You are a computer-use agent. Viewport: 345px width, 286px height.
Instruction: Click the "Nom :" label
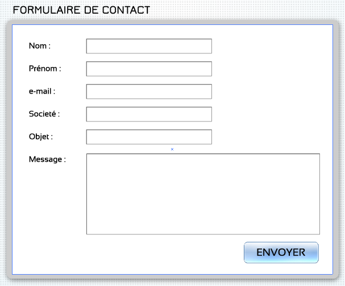point(40,46)
